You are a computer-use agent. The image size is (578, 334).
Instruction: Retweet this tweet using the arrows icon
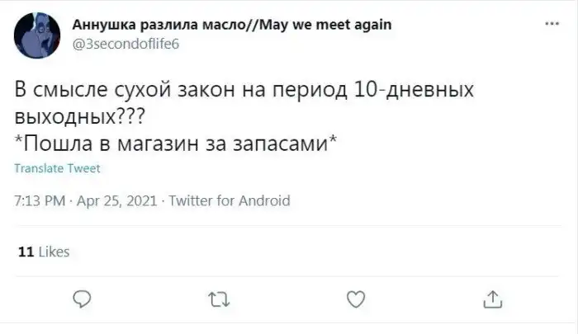point(218,299)
